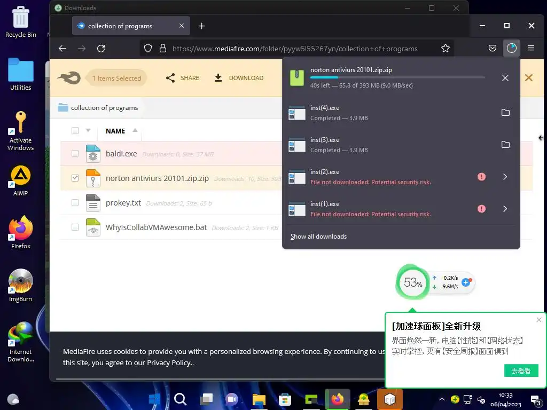Bookmark this page with the star
Viewport: 547px width, 410px height.
tap(445, 49)
